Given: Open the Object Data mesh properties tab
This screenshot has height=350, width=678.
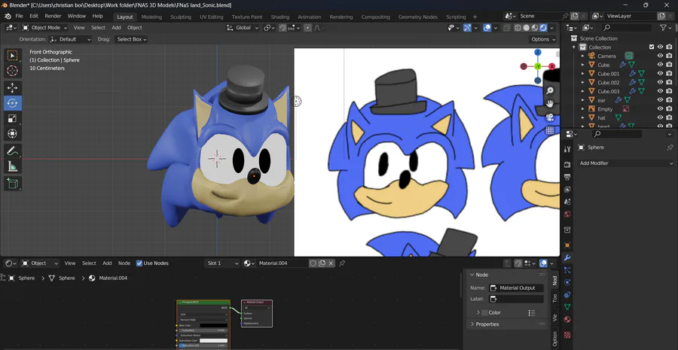Looking at the screenshot, I should coord(567,307).
